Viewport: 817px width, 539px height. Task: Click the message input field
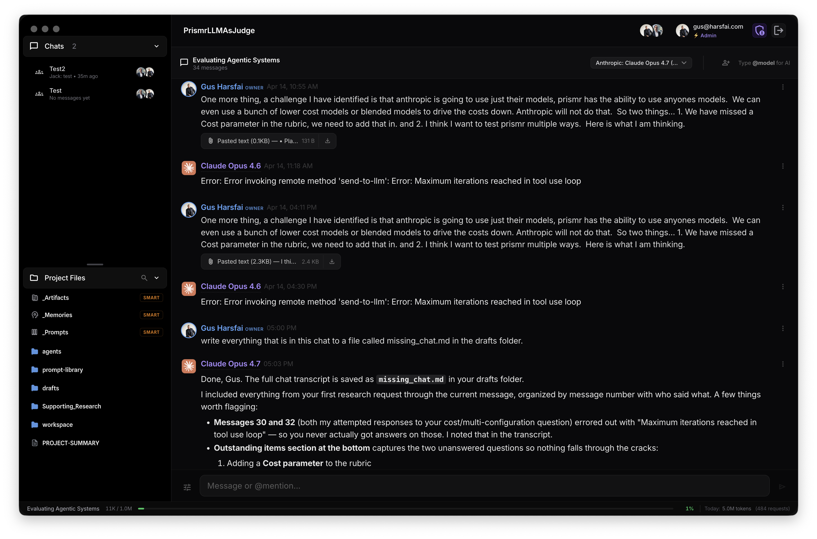(481, 486)
